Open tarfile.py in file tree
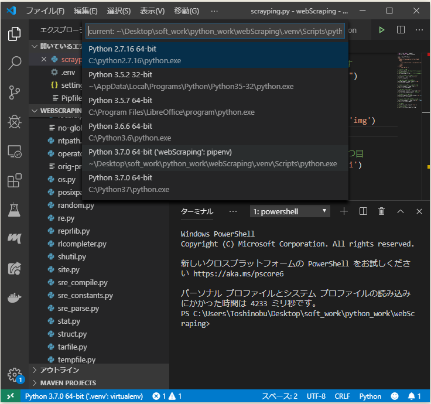The height and width of the screenshot is (404, 431). (x=72, y=347)
